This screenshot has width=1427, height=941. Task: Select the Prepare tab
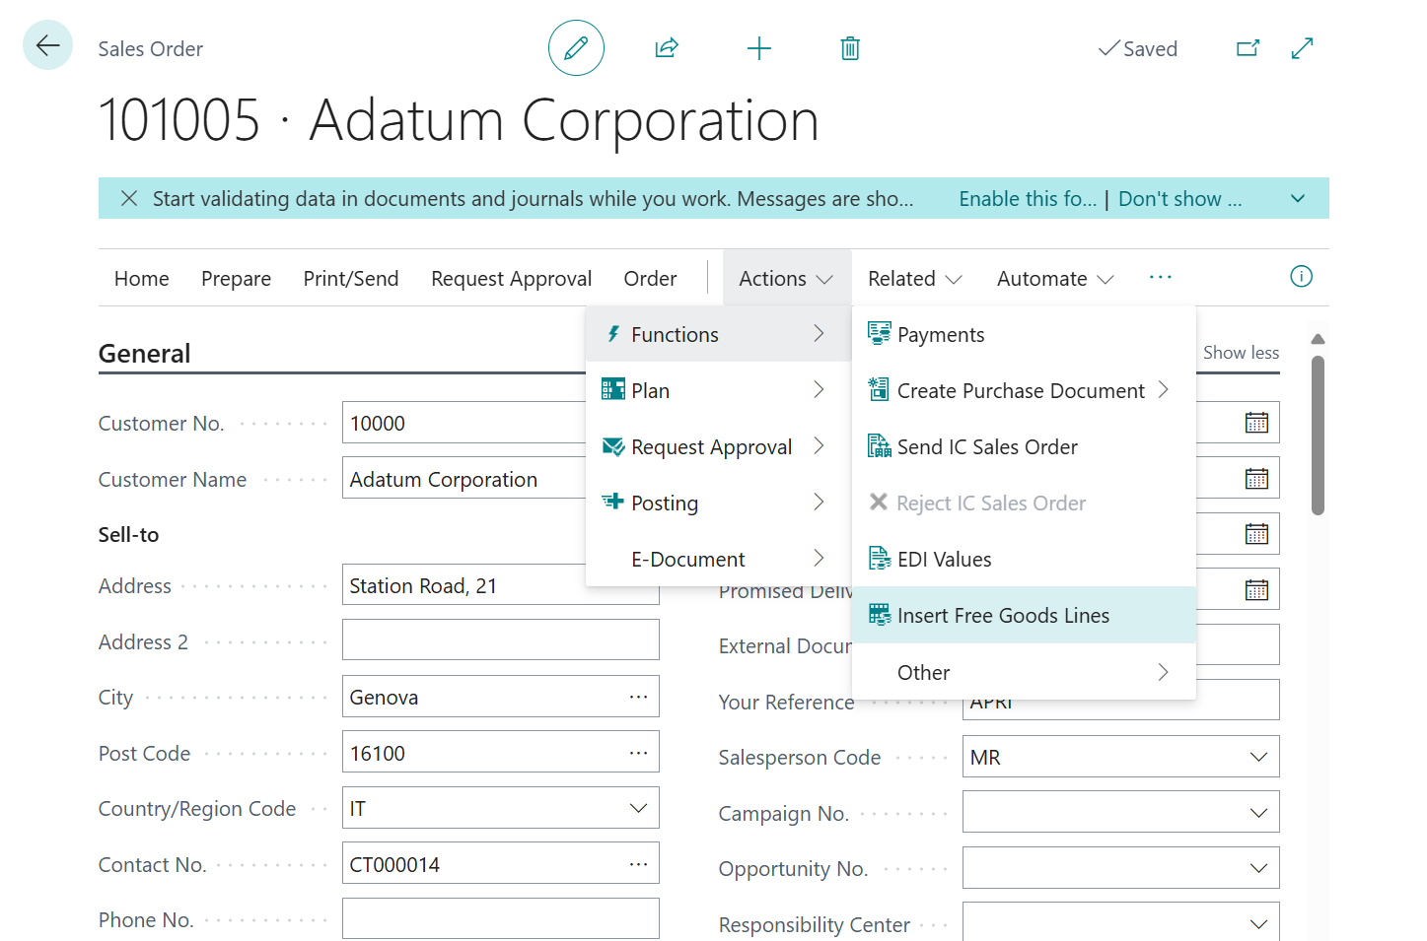click(236, 279)
